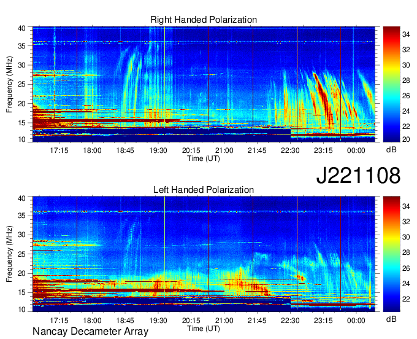417x339 pixels.
Task: Click the 18:45 tick on the lower time axis
Action: [x=125, y=320]
